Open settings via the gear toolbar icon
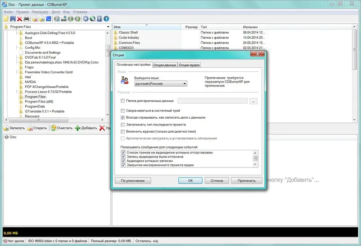Image resolution: width=361 pixels, height=246 pixels. click(86, 19)
